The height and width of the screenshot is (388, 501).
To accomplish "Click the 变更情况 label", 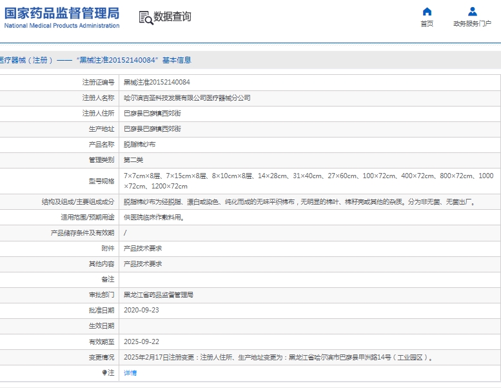I will 101,357.
